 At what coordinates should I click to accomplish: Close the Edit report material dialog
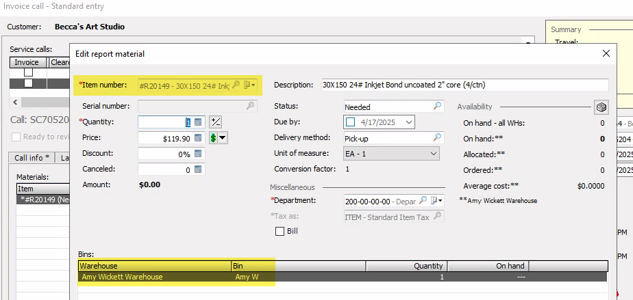click(x=606, y=53)
